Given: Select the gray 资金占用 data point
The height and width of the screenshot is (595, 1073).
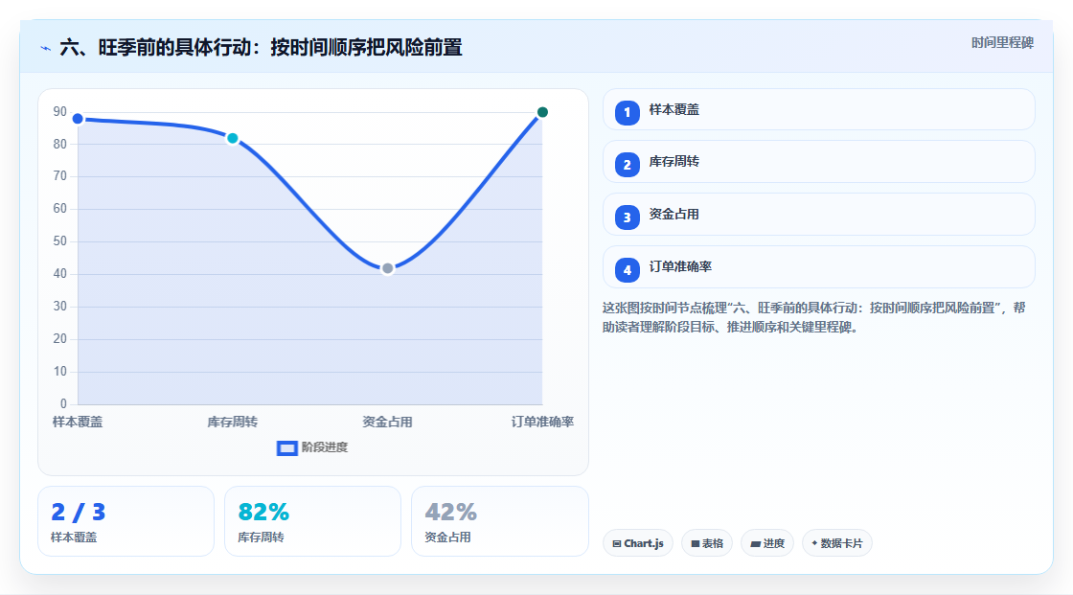Looking at the screenshot, I should point(387,268).
